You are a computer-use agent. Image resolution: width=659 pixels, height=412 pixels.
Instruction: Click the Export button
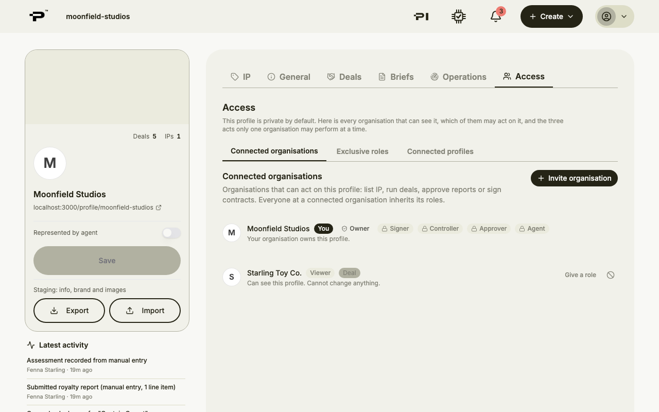point(69,311)
